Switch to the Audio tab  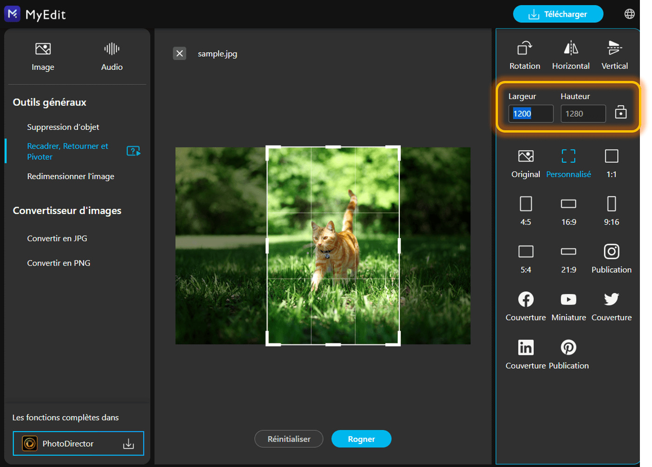(x=112, y=57)
